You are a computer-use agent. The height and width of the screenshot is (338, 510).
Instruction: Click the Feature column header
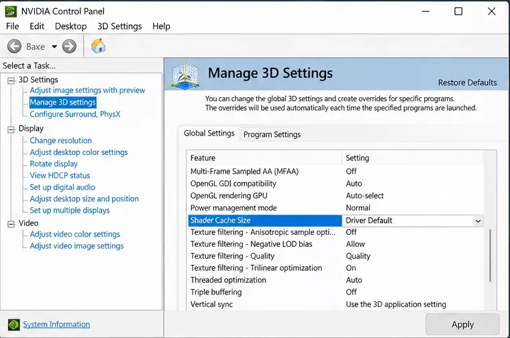(x=264, y=158)
